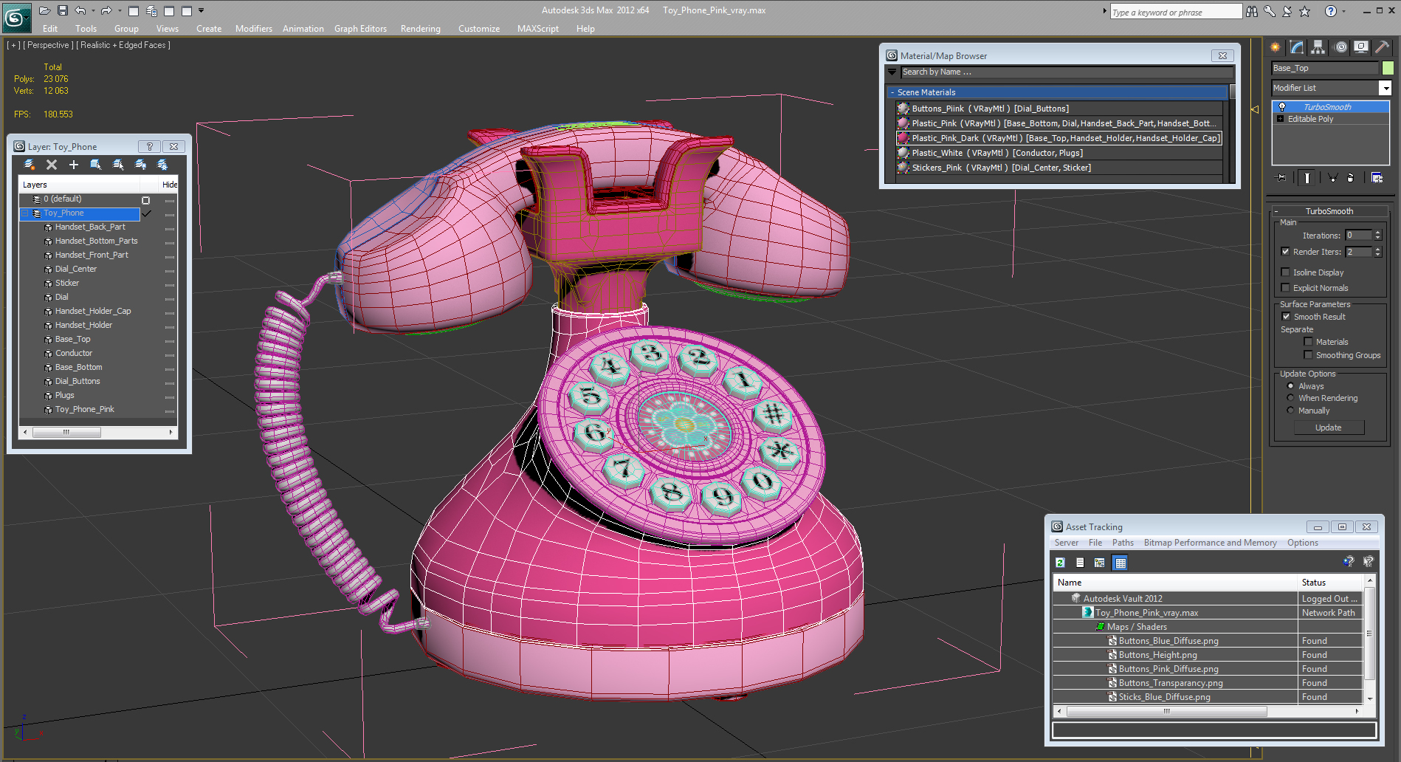Collapse the Toy_Phone layer tree

point(24,213)
